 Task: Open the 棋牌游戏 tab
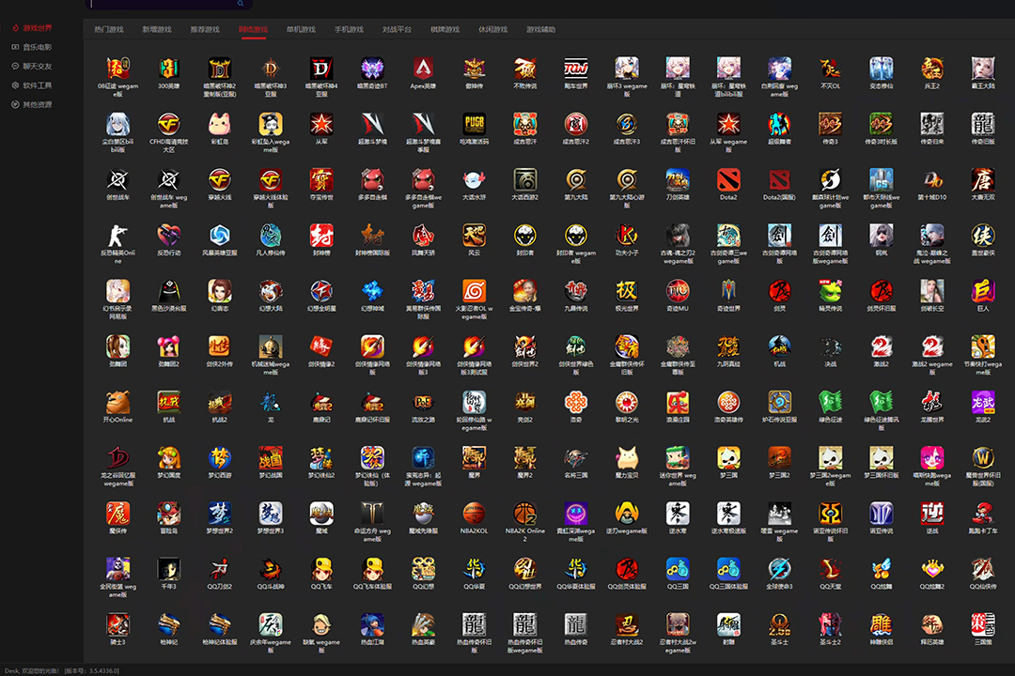tap(445, 29)
